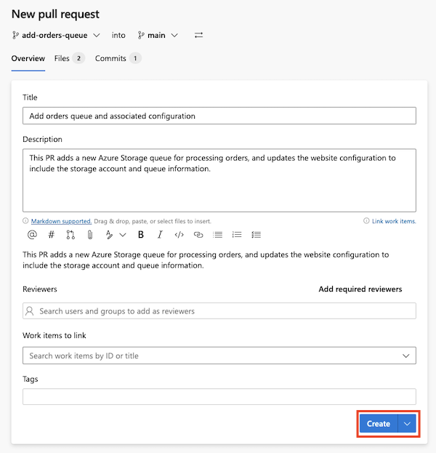
Task: Insert a mention with the @ icon
Action: [x=32, y=235]
